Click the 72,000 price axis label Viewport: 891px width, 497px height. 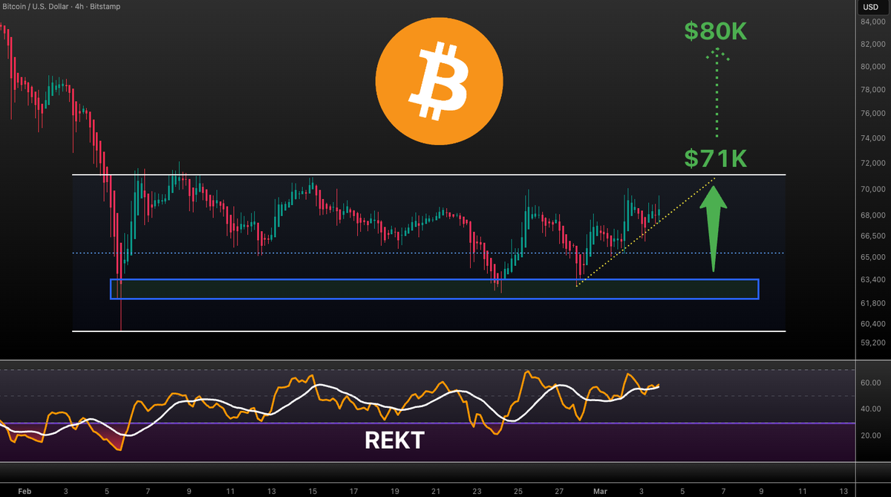(x=873, y=163)
